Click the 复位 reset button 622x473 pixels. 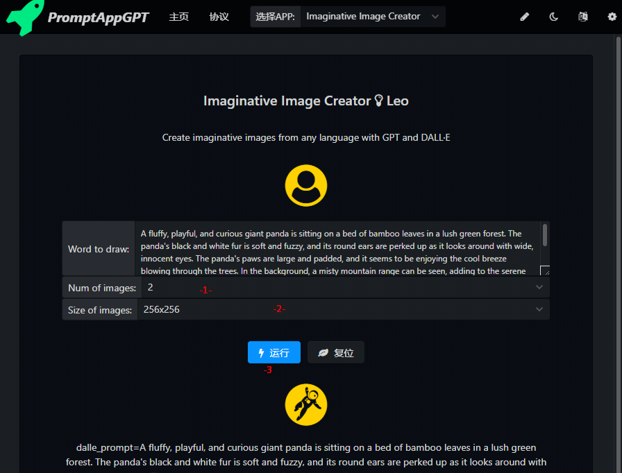pos(335,352)
